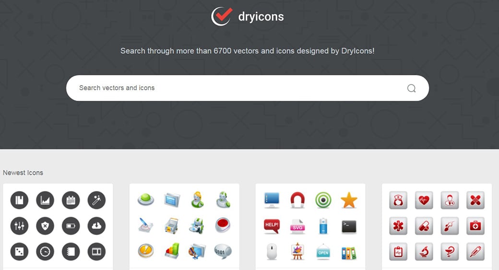Viewport: 499px width, 270px height.
Task: Open the dice dark round icon
Action: (x=19, y=252)
